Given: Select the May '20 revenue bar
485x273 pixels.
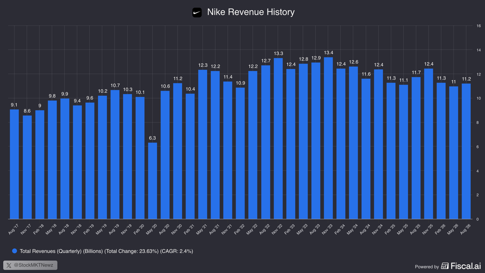Looking at the screenshot, I should click(x=152, y=181).
